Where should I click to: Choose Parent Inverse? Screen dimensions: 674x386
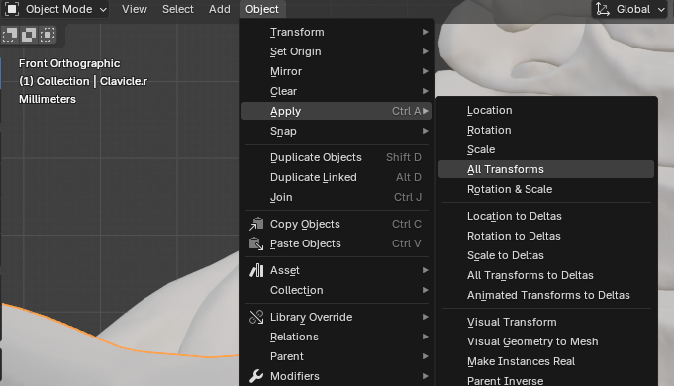coord(546,380)
